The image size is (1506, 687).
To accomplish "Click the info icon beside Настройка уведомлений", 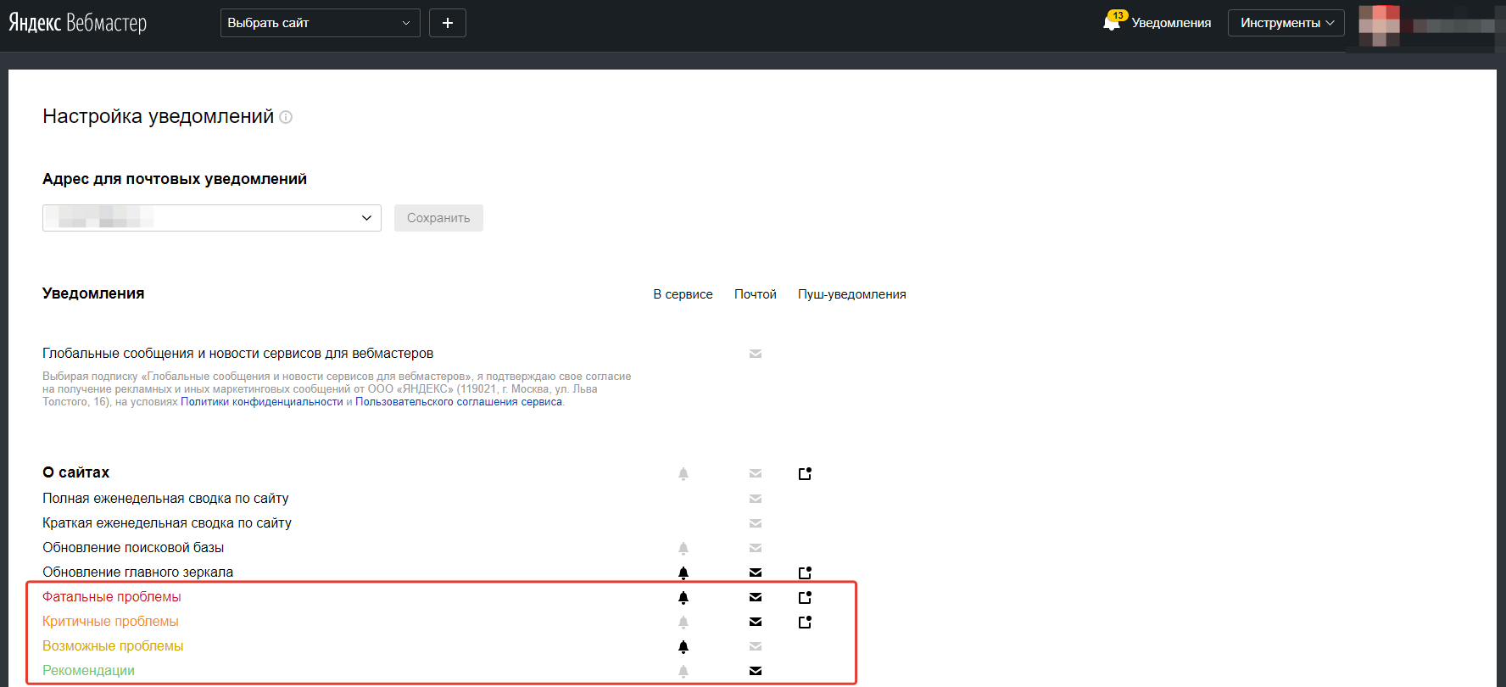I will click(x=286, y=117).
